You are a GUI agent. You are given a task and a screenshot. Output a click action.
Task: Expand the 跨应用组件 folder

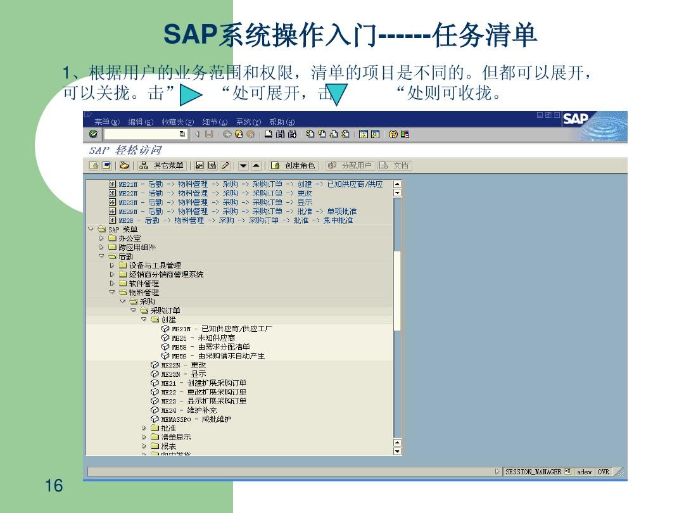point(101,248)
